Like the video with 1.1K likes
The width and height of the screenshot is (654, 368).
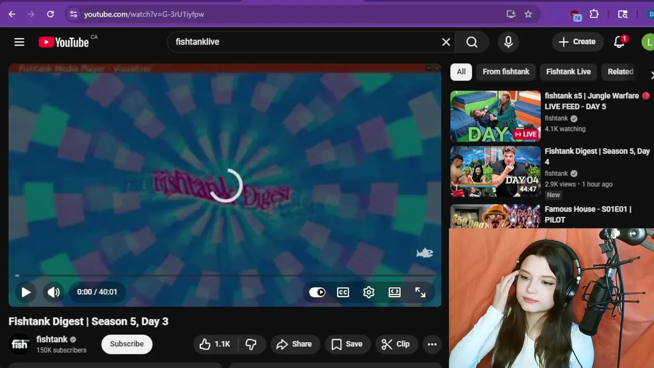[x=215, y=344]
